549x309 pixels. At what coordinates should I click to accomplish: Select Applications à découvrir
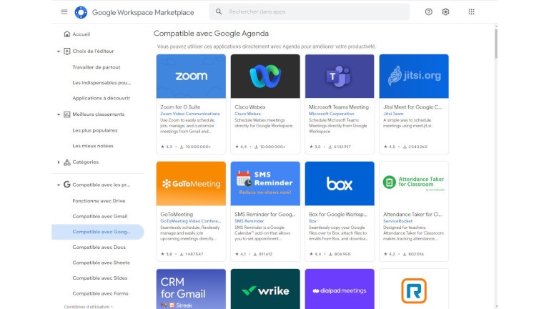tap(102, 98)
